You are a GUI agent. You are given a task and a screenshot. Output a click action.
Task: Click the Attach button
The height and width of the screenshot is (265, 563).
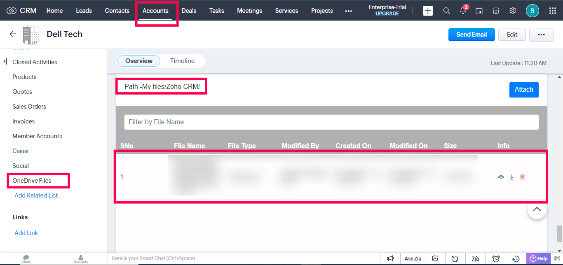coord(524,90)
